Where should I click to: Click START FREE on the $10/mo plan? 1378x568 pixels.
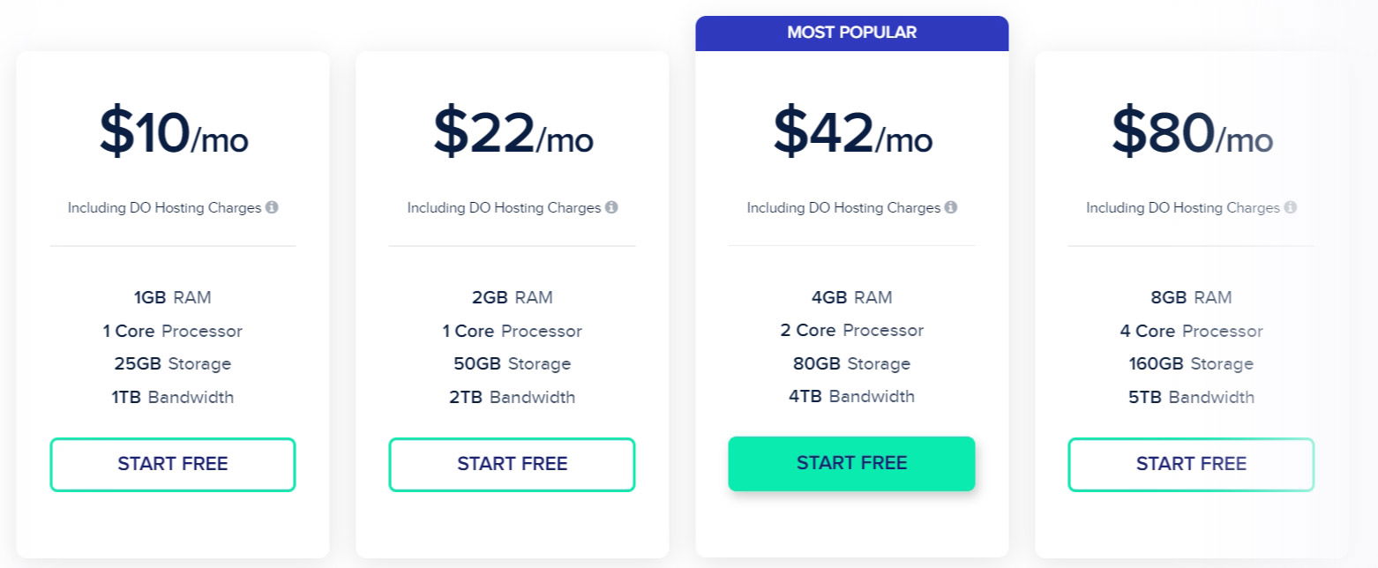(x=173, y=464)
